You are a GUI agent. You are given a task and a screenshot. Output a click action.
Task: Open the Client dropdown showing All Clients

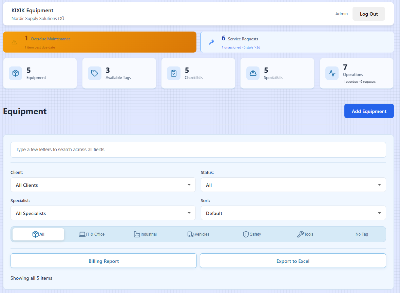tap(103, 185)
